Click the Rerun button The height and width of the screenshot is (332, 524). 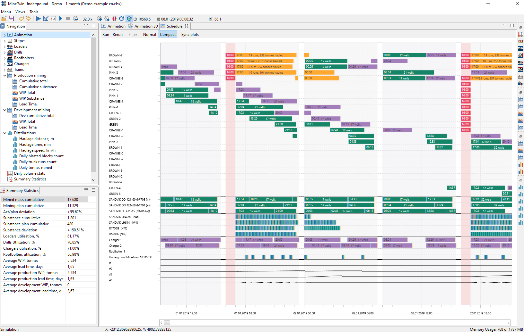coord(118,35)
